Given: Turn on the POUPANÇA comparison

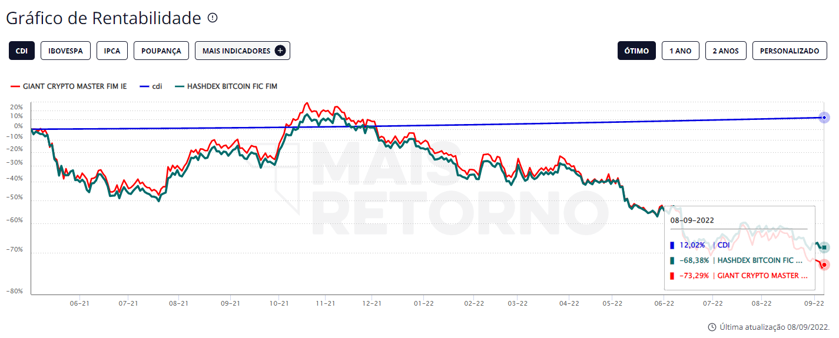Looking at the screenshot, I should pos(161,51).
